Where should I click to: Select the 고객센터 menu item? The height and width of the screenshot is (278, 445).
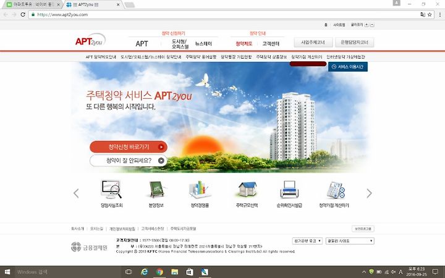point(271,44)
